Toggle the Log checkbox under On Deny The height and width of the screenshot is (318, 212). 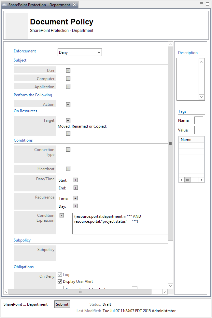pos(60,275)
